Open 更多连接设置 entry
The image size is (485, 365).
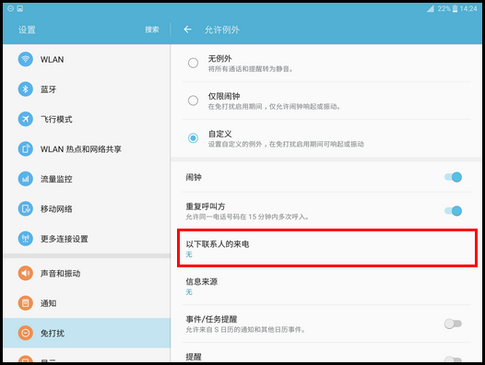87,239
